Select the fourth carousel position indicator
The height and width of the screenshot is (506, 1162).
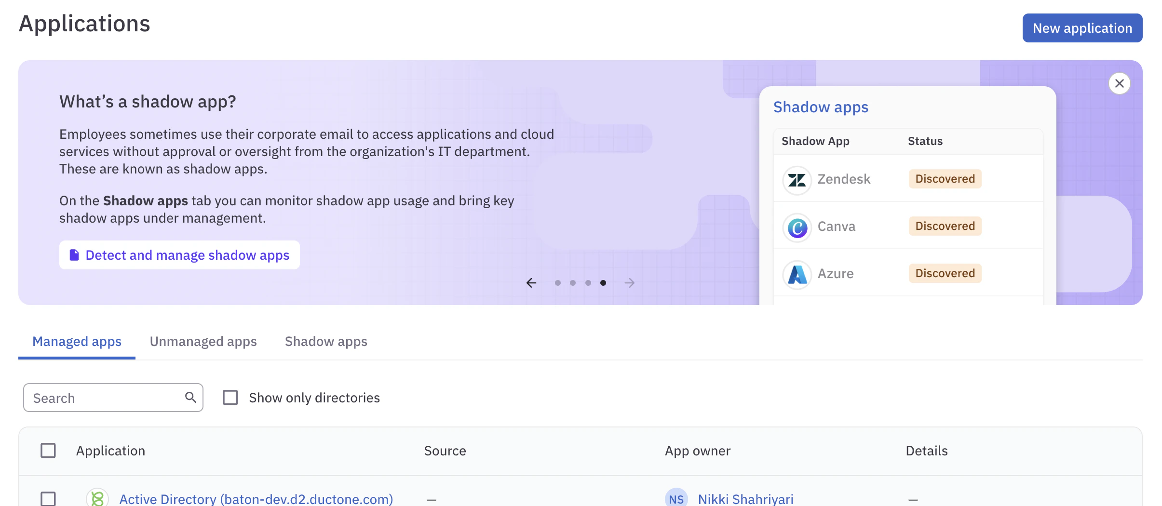[x=603, y=283]
